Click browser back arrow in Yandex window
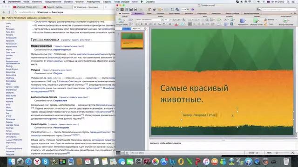 4,13
